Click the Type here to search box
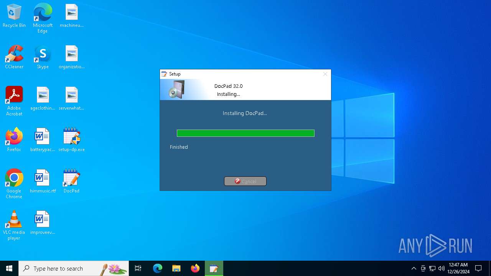This screenshot has width=491, height=276. [74, 268]
